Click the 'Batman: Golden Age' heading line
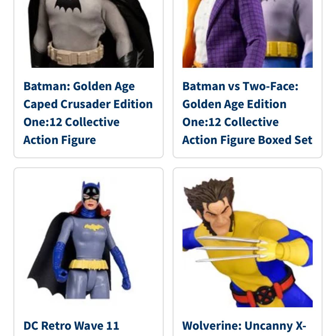Viewport: 336px width, 336px height. pos(79,86)
